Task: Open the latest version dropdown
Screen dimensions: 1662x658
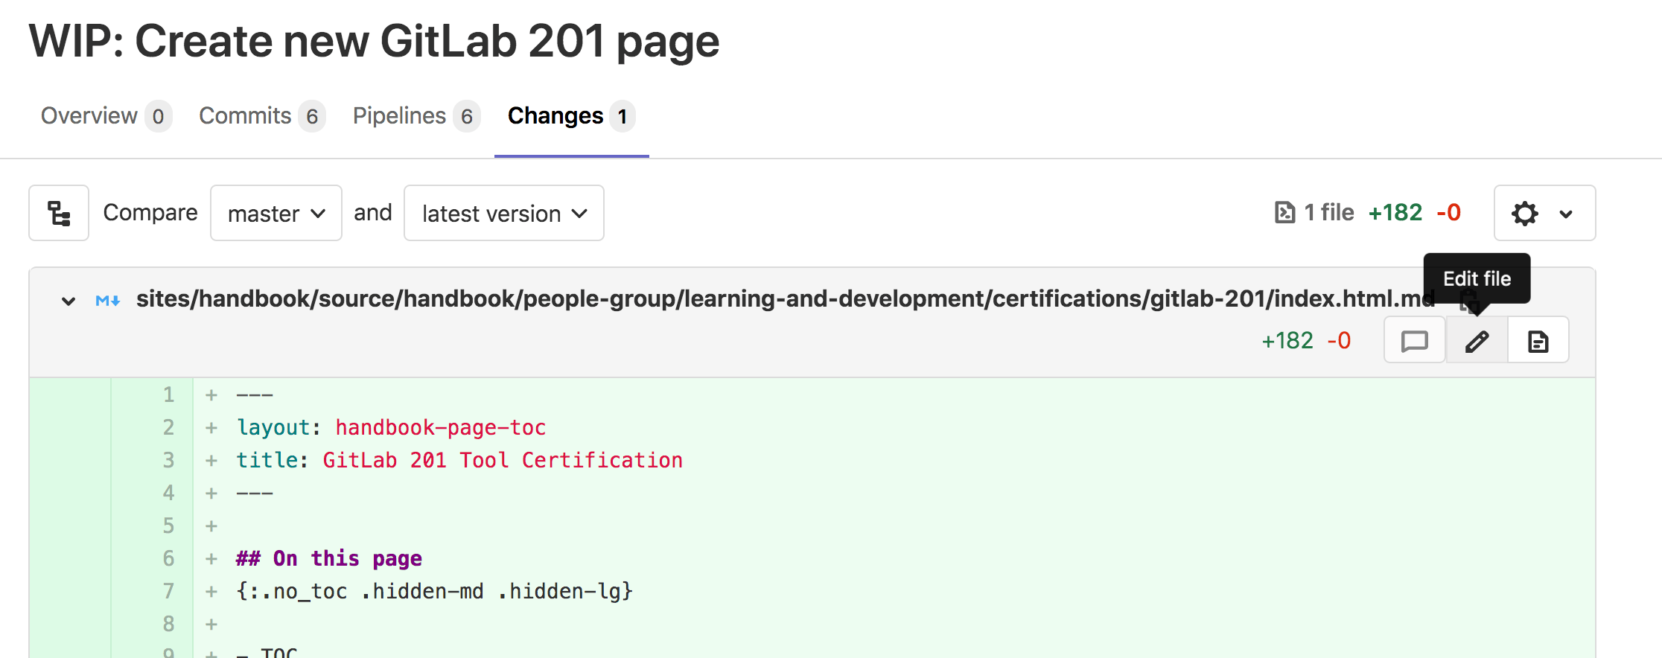Action: pyautogui.click(x=504, y=213)
